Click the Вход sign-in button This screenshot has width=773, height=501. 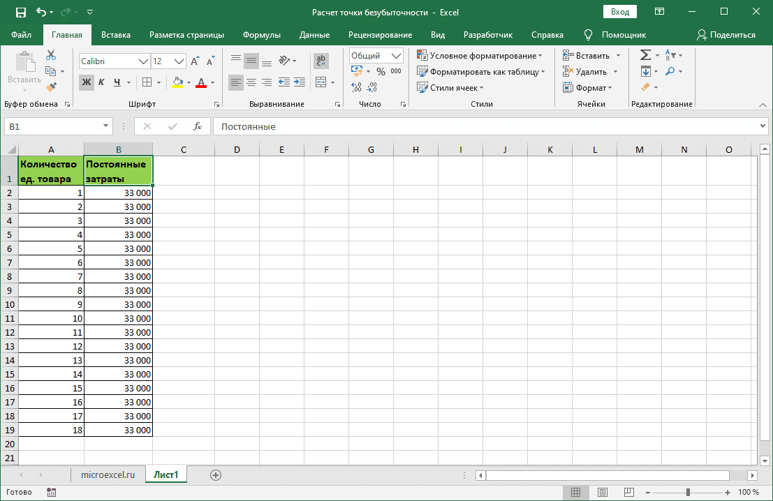pos(620,12)
